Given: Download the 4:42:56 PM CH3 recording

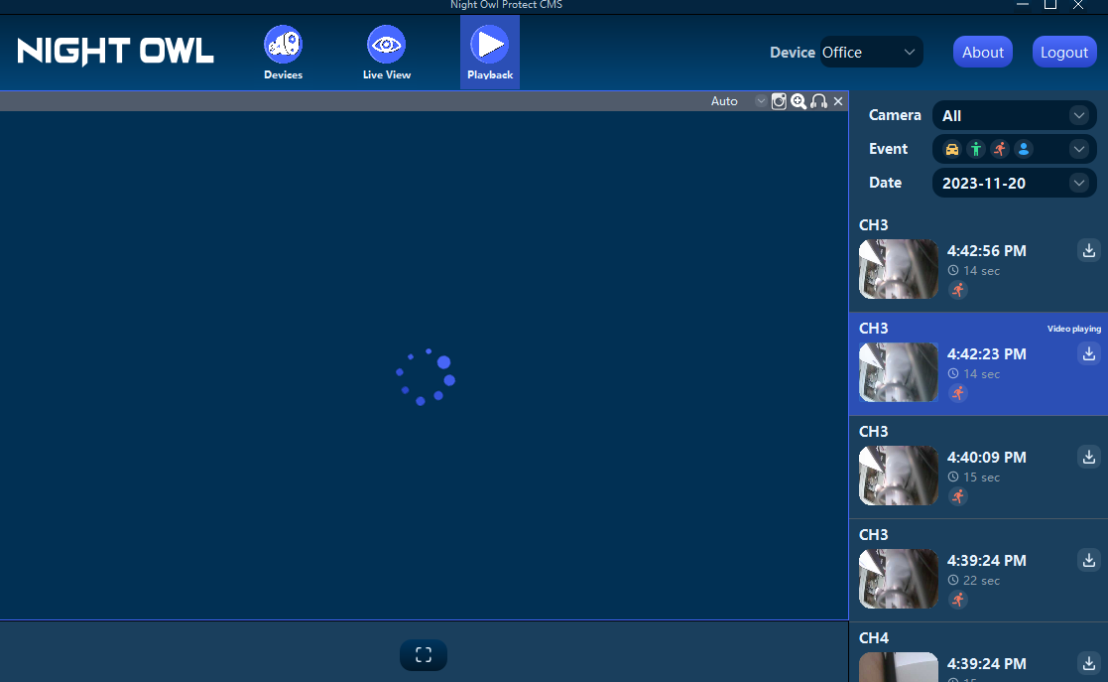Looking at the screenshot, I should 1088,250.
